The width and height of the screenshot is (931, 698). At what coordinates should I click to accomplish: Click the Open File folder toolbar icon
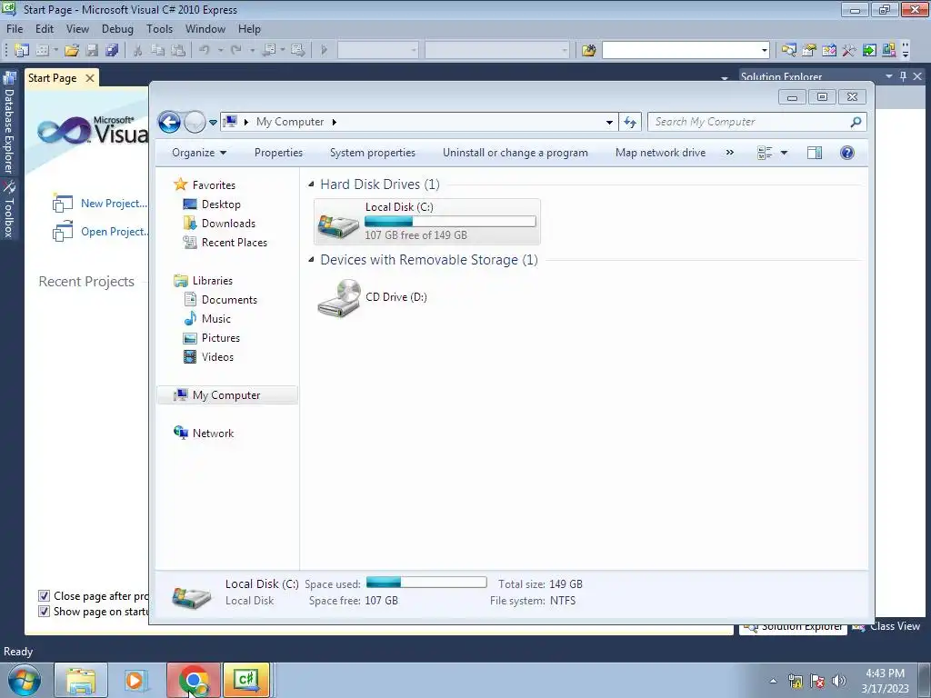coord(72,51)
